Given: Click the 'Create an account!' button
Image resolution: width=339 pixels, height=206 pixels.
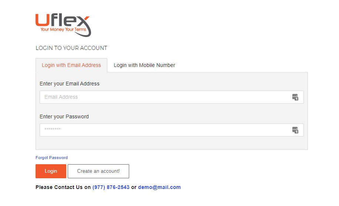Looking at the screenshot, I should click(98, 171).
